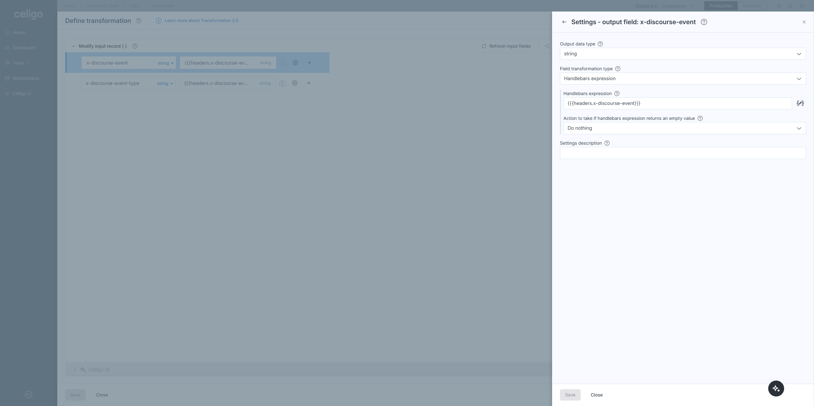Viewport: 814px width, 406px height.
Task: Click the help icon next to Settings description
Action: (x=607, y=143)
